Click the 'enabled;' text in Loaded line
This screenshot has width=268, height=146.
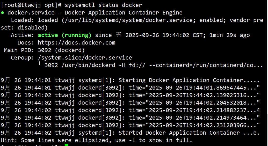(x=213, y=20)
